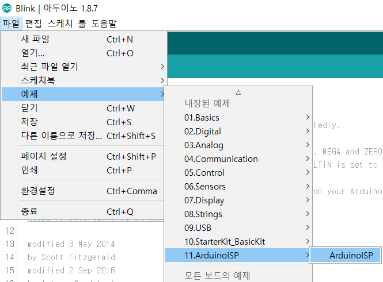Expand 07.Display examples
Image resolution: width=383 pixels, height=282 pixels.
pos(238,200)
